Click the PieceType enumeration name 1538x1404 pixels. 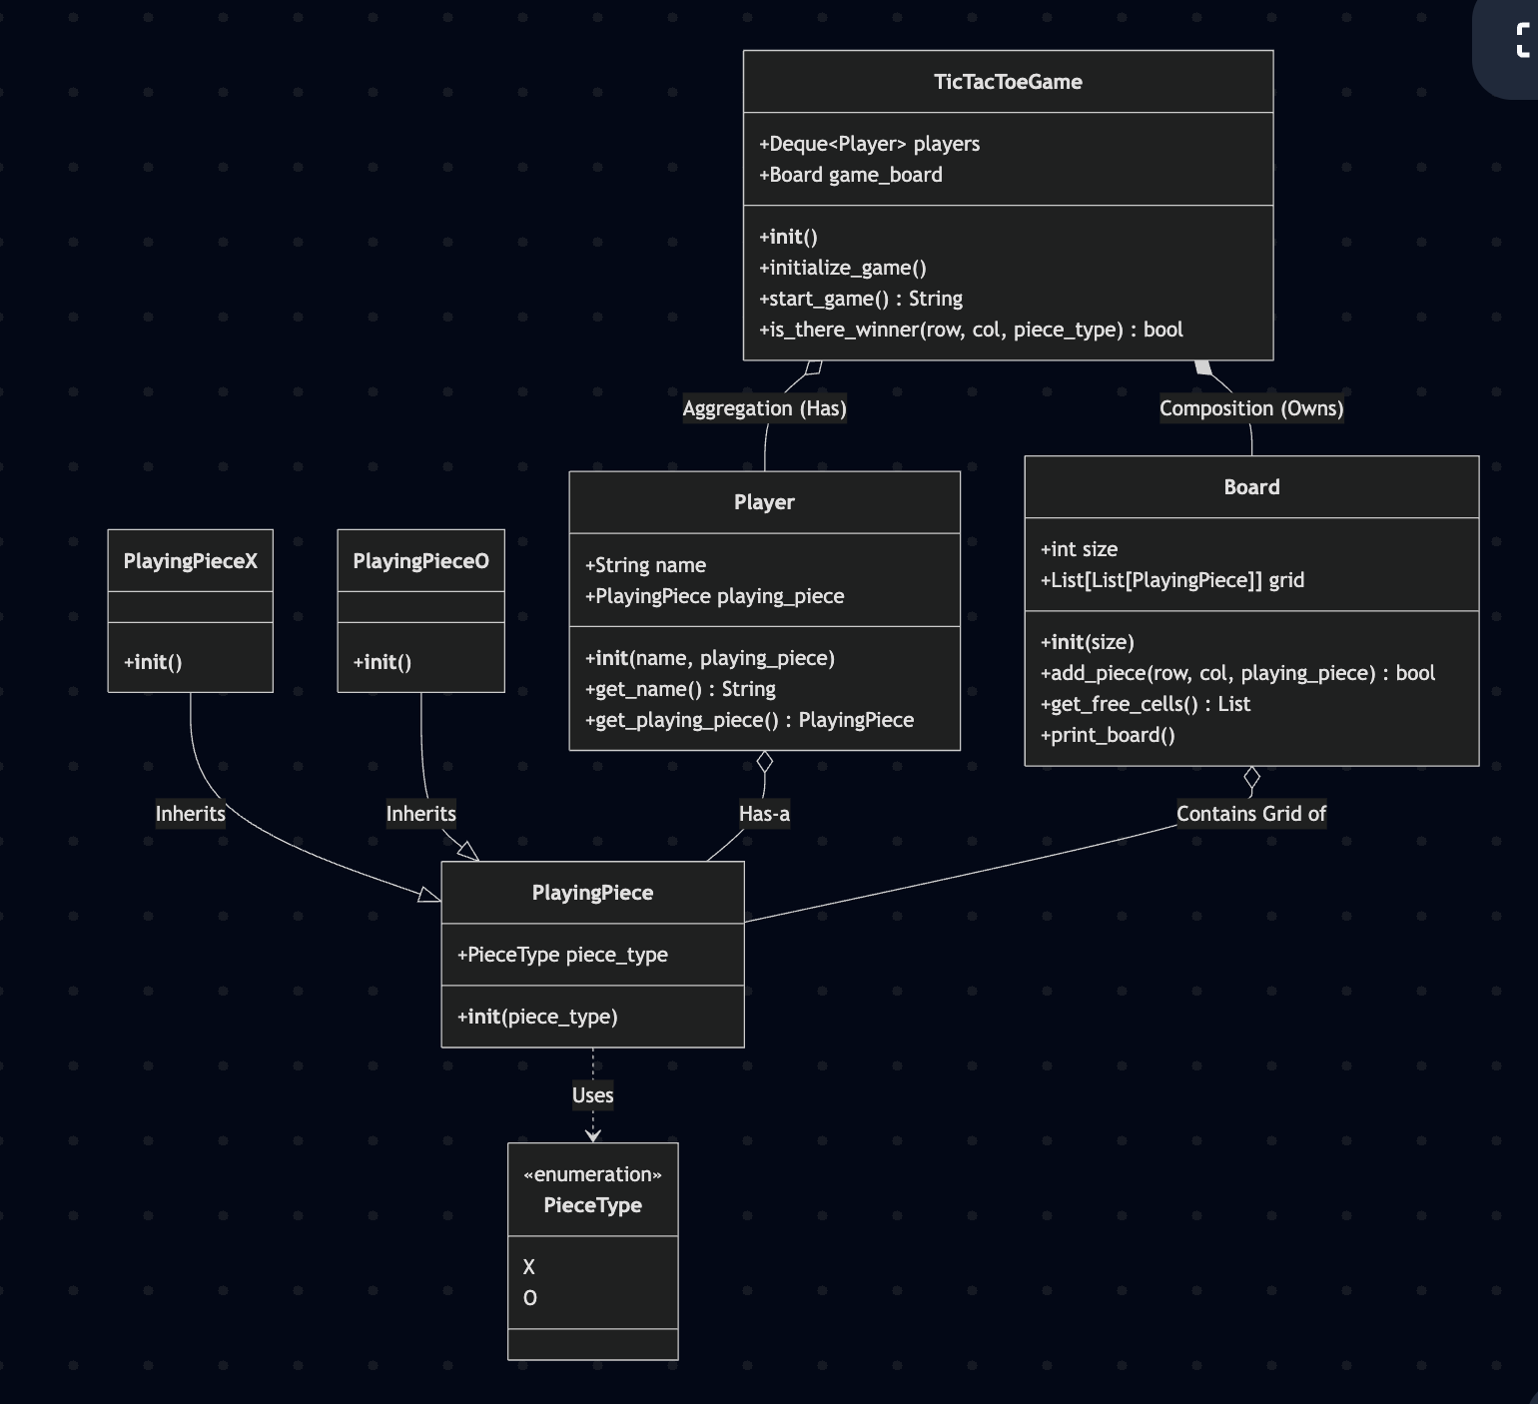click(592, 1205)
